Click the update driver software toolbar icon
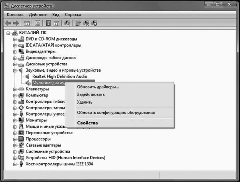Viewport: 240px width, 182px height. 78,23
